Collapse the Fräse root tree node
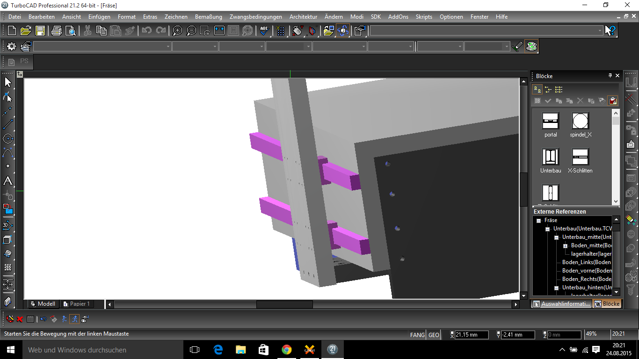The width and height of the screenshot is (639, 359). click(538, 220)
